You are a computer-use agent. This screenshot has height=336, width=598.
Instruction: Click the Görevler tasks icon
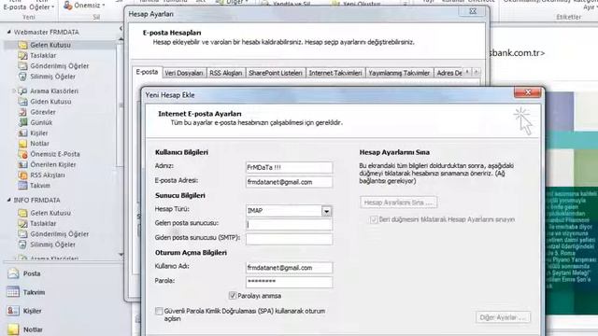coord(22,112)
